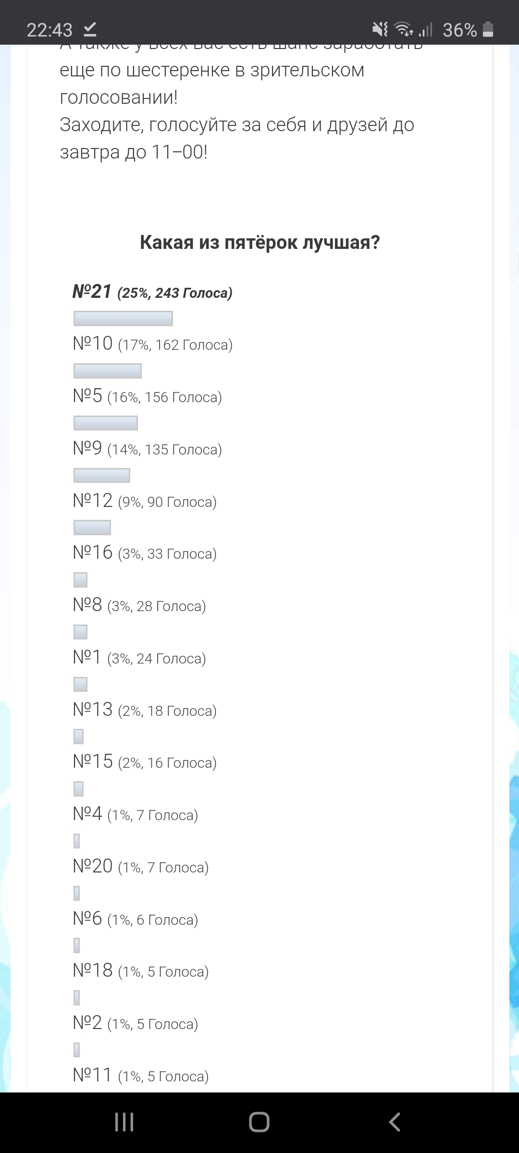Select poll entry №11 at the bottom
This screenshot has height=1153, width=519.
140,1076
